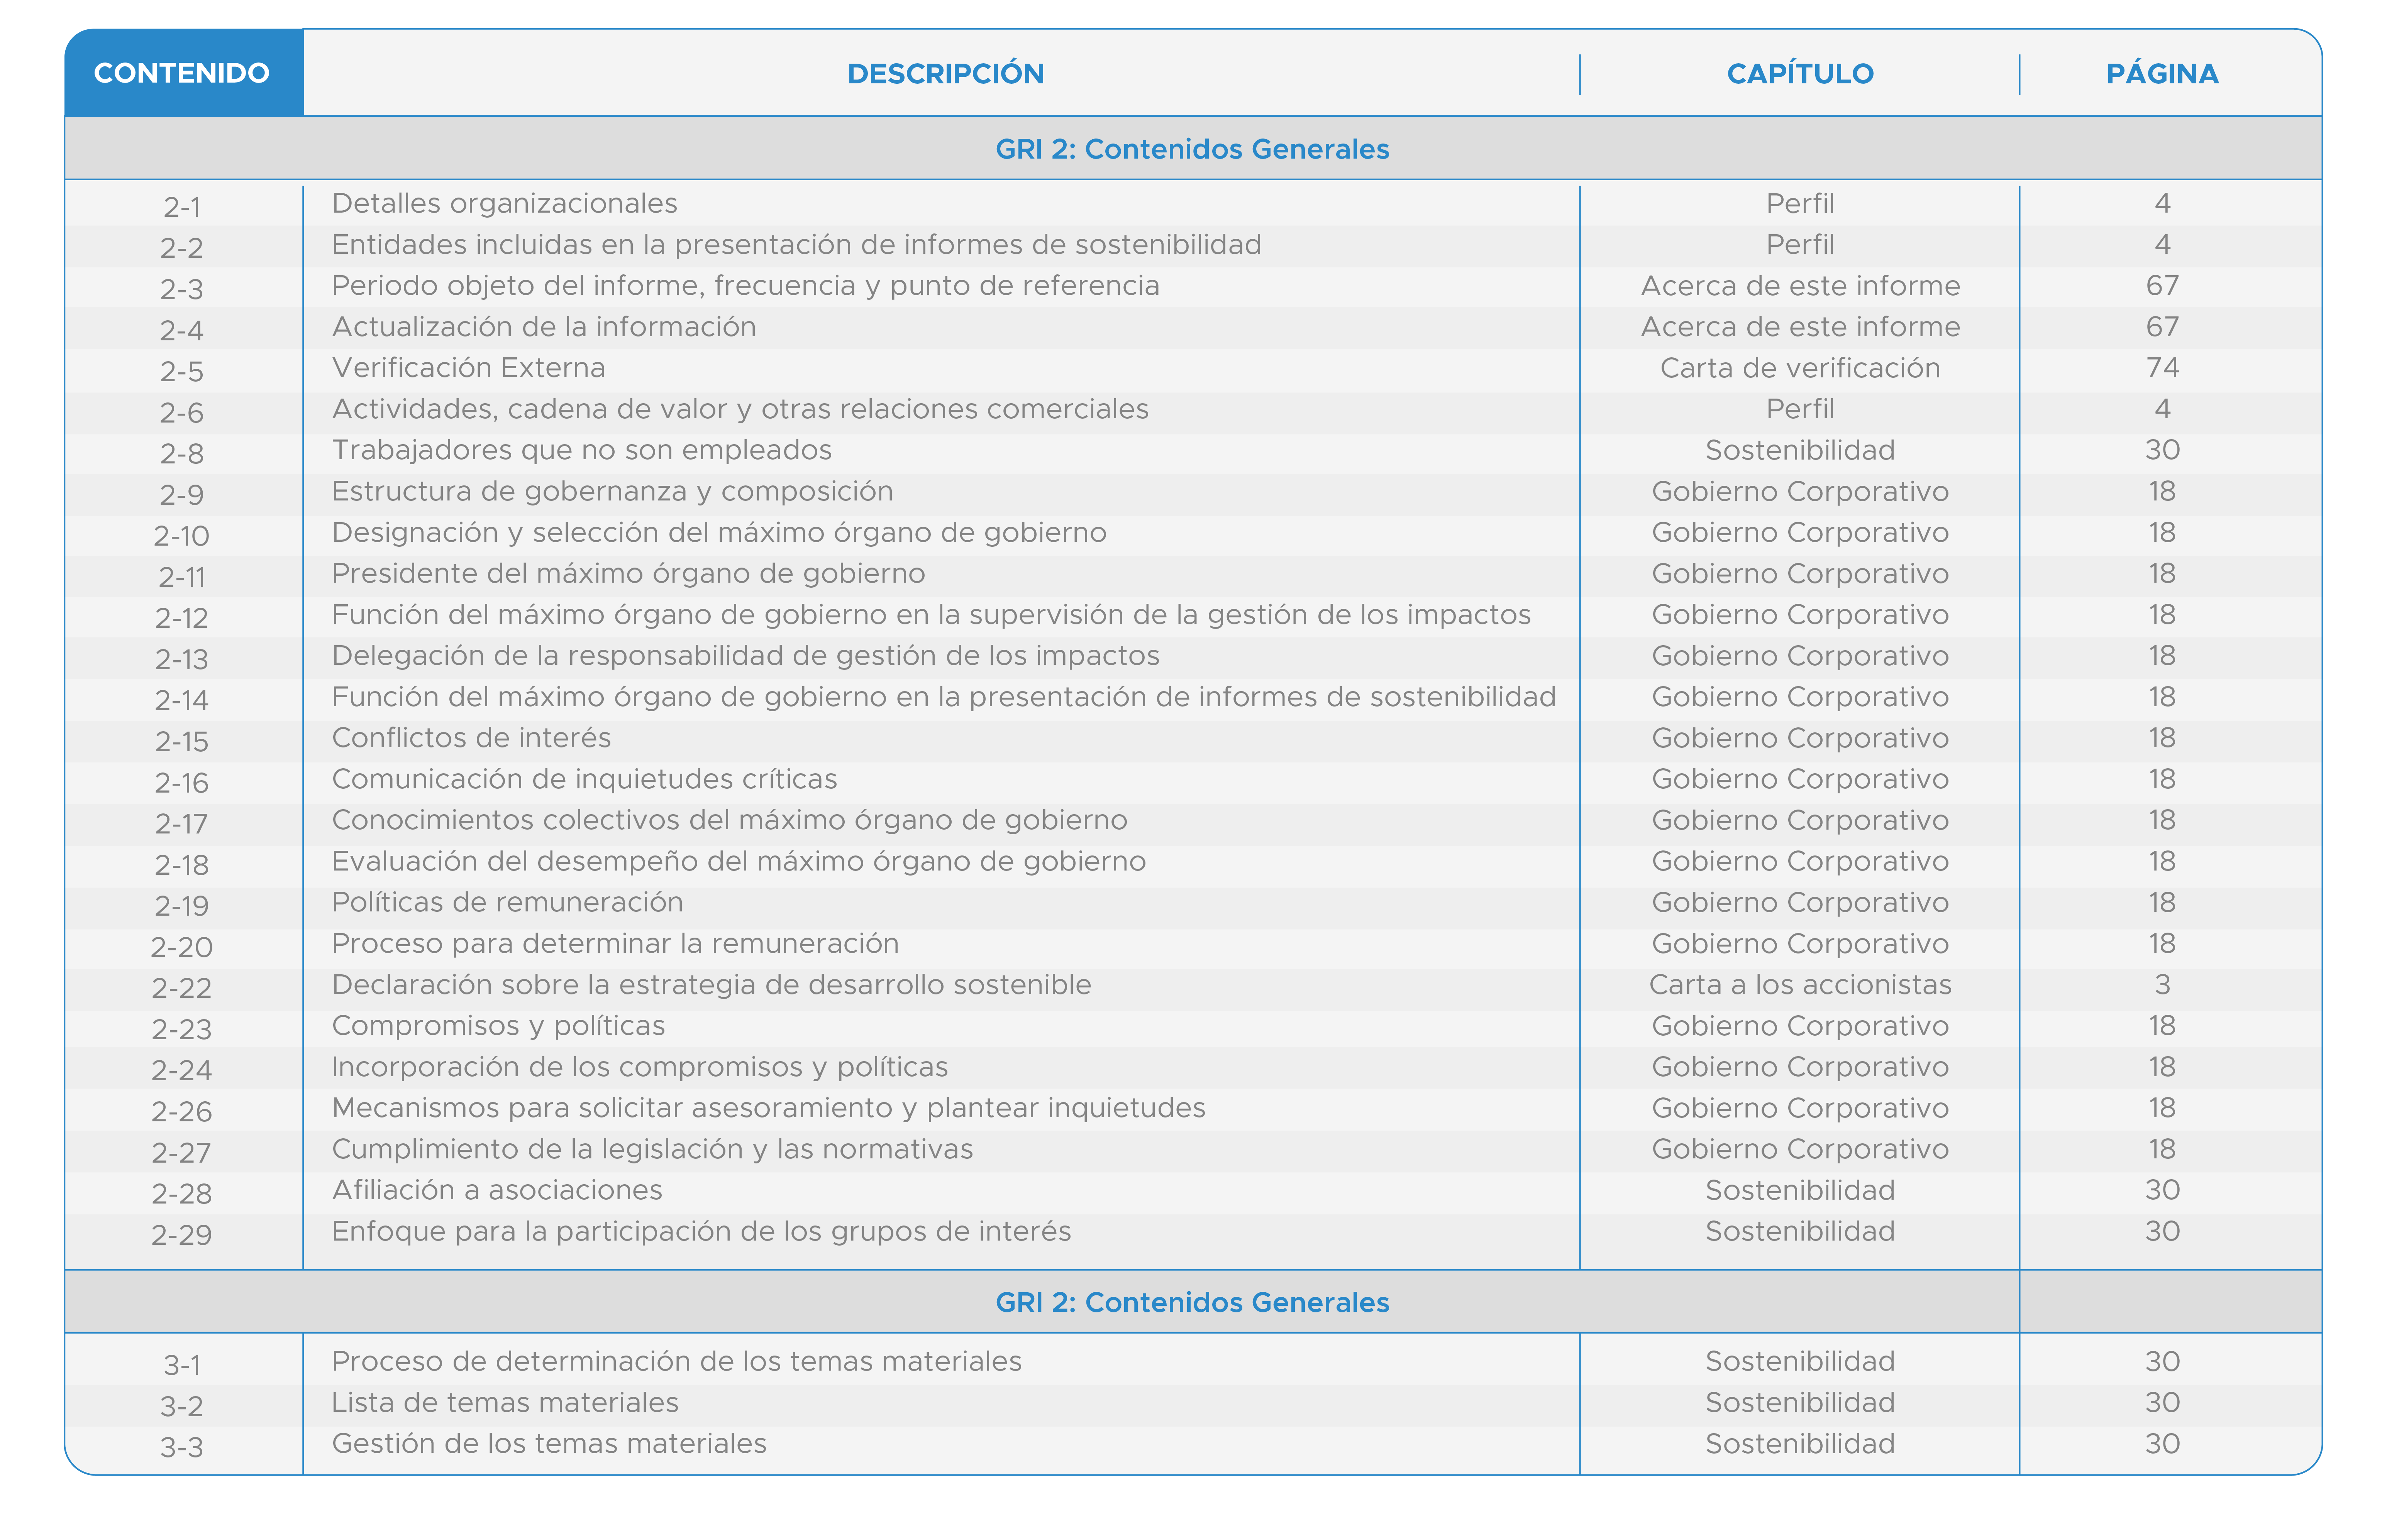Click 'Cumplimiento de la legislación' description

tap(652, 1149)
